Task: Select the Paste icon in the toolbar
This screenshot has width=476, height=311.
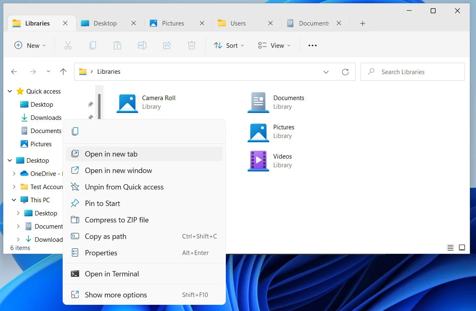Action: click(117, 45)
